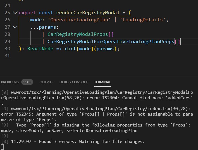Click line number 26 in the gutter
This screenshot has width=198, height=150.
7,20
